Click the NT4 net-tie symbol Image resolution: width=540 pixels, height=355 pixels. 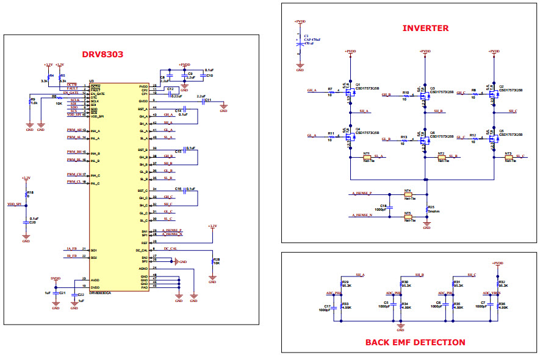coord(408,194)
